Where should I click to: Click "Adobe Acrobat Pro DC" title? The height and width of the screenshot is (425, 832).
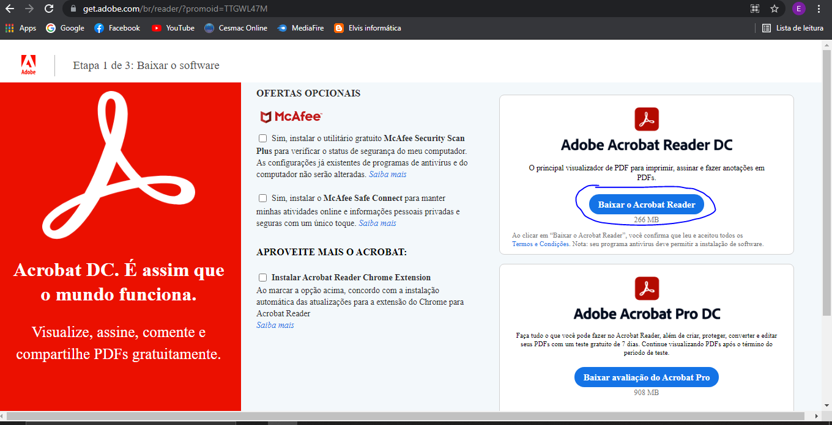pos(647,314)
